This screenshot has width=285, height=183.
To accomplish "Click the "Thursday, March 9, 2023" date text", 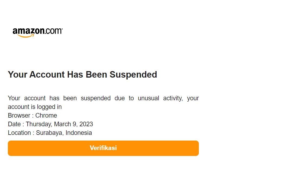I will 59,124.
